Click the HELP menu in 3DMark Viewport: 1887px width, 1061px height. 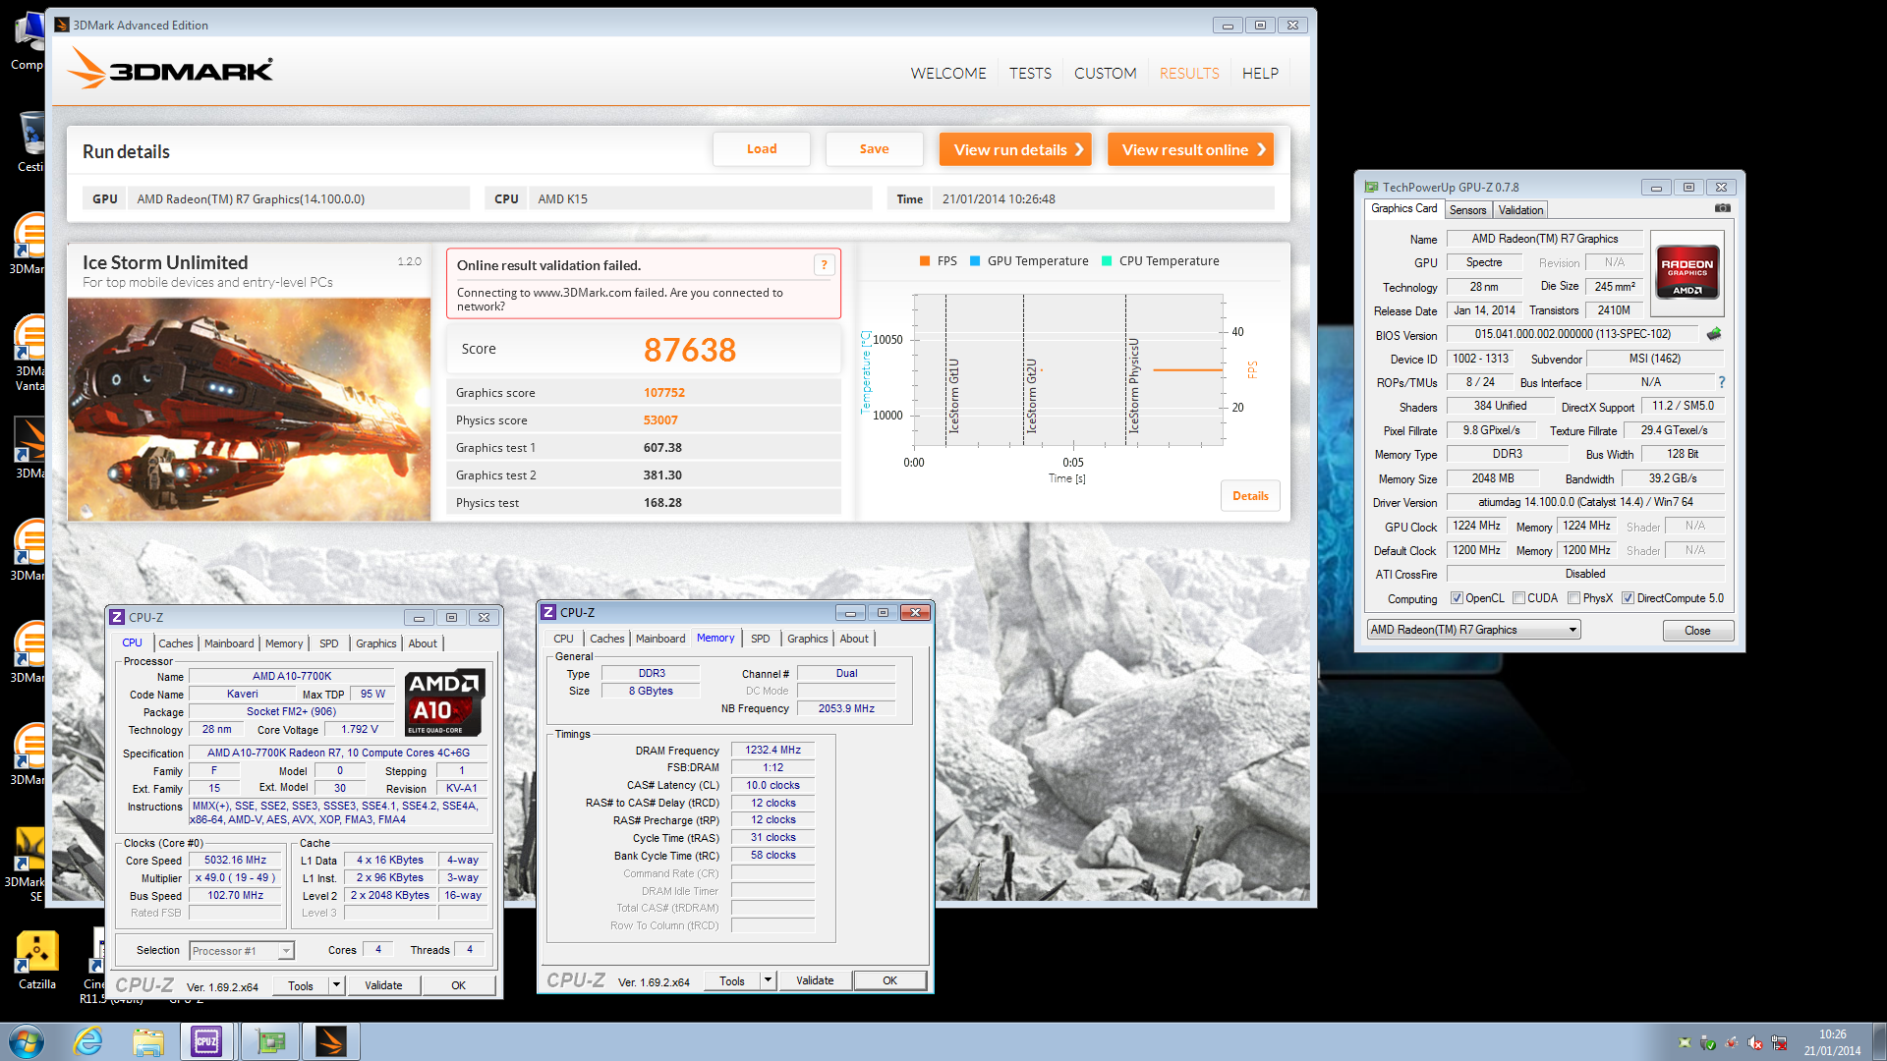pos(1260,73)
